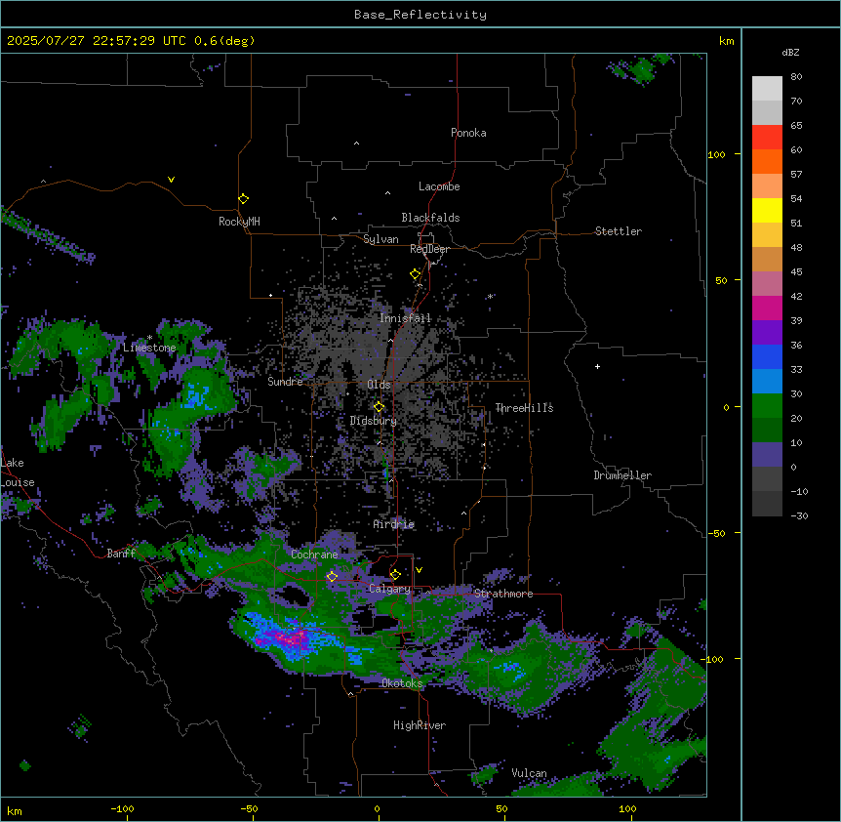841x822 pixels.
Task: Click the Limestone label
Action: tap(149, 348)
